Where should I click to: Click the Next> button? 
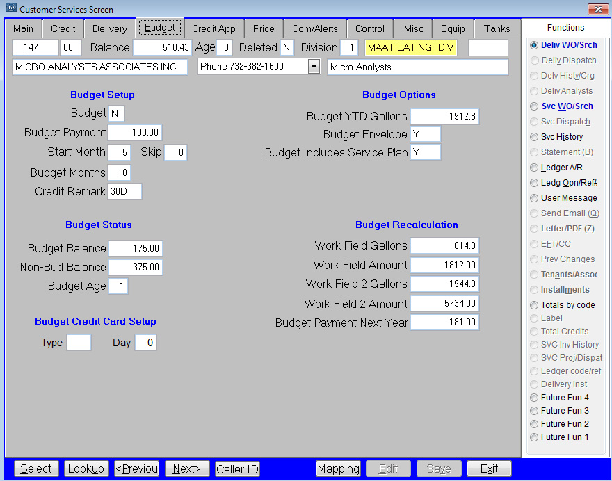coord(186,469)
